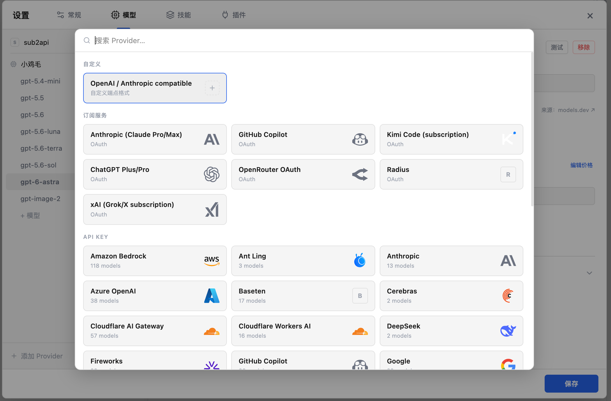Screen dimensions: 611x401
Task: Click the aws logo on Amazon Bedrock
Action: point(212,261)
